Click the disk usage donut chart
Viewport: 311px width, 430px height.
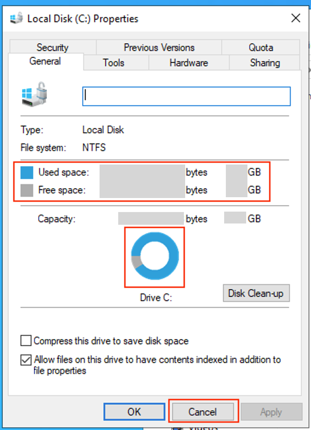click(154, 257)
